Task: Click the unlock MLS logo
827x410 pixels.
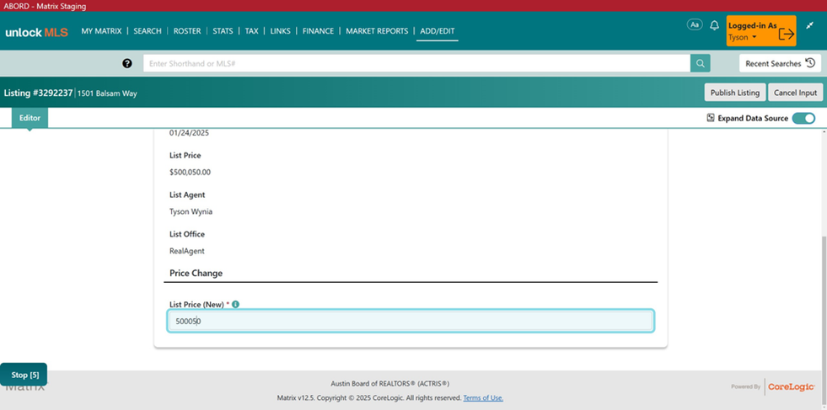Action: [x=36, y=32]
